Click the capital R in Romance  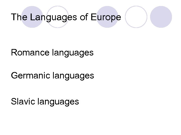pyautogui.click(x=14, y=53)
